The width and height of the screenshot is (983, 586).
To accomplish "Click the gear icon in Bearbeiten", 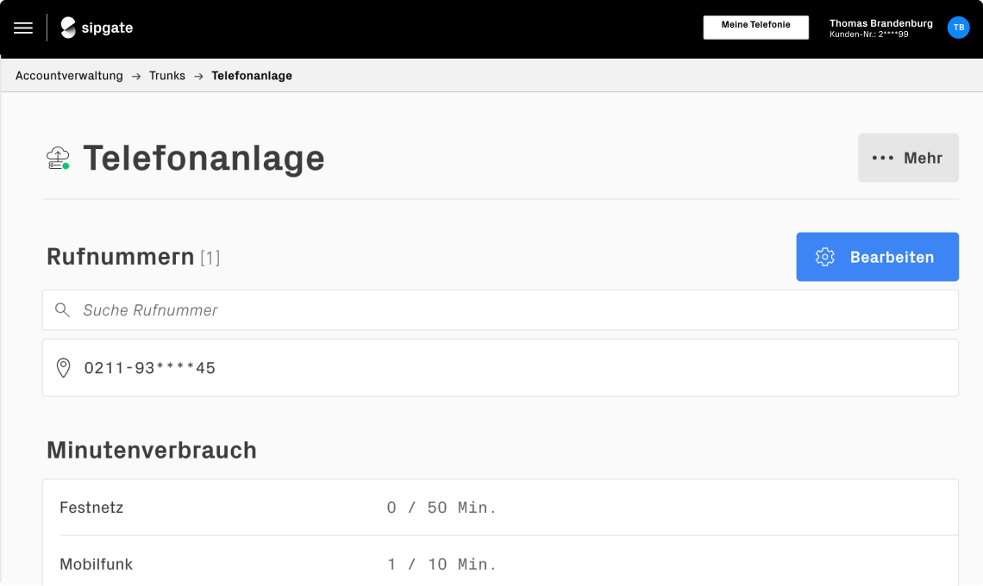I will point(825,257).
